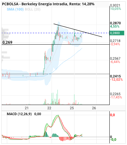The height and width of the screenshot is (145, 127).
Task: Click the MACD current value 0,00
Action: pyautogui.click(x=38, y=114)
